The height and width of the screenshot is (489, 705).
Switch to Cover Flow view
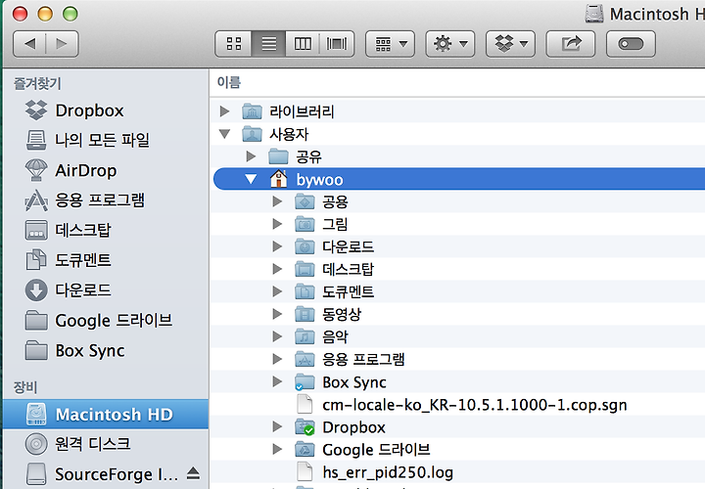coord(337,44)
